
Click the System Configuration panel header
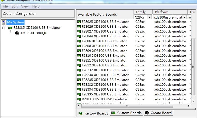[x=38, y=13]
